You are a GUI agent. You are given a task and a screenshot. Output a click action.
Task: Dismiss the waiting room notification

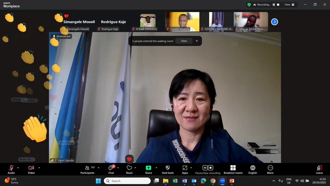tap(197, 41)
